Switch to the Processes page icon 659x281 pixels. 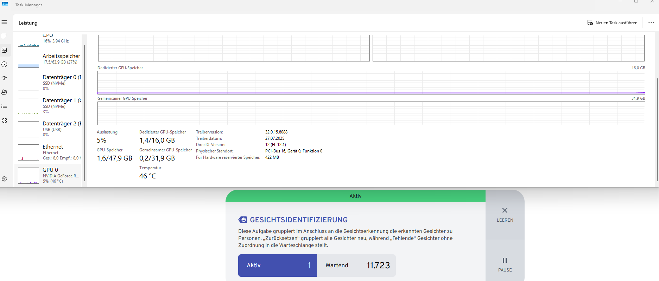click(x=4, y=36)
